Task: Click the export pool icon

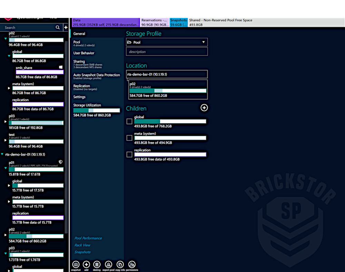Action: click(108, 264)
